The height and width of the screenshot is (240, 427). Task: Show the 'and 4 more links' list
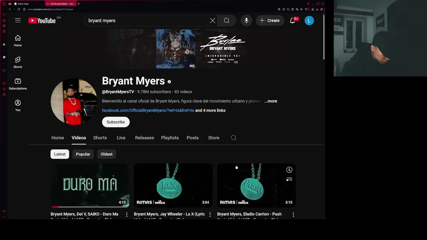pyautogui.click(x=210, y=110)
